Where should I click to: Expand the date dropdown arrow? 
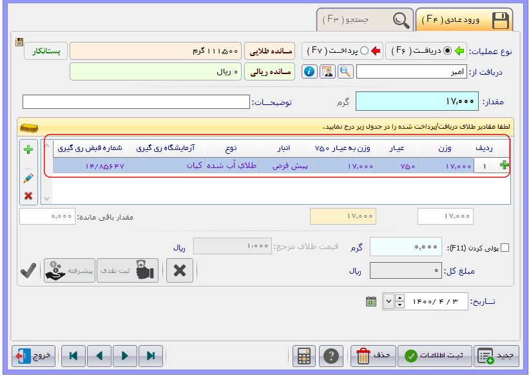[388, 301]
